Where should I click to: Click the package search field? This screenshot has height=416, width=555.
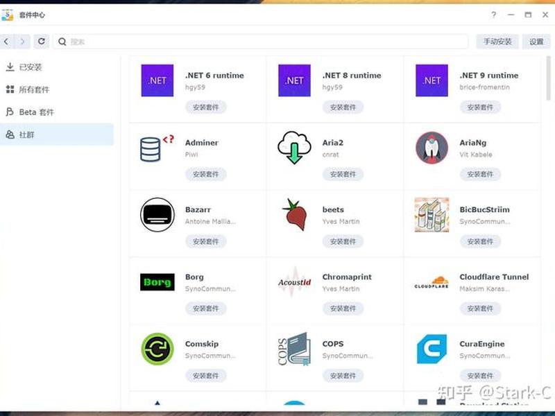pos(261,42)
